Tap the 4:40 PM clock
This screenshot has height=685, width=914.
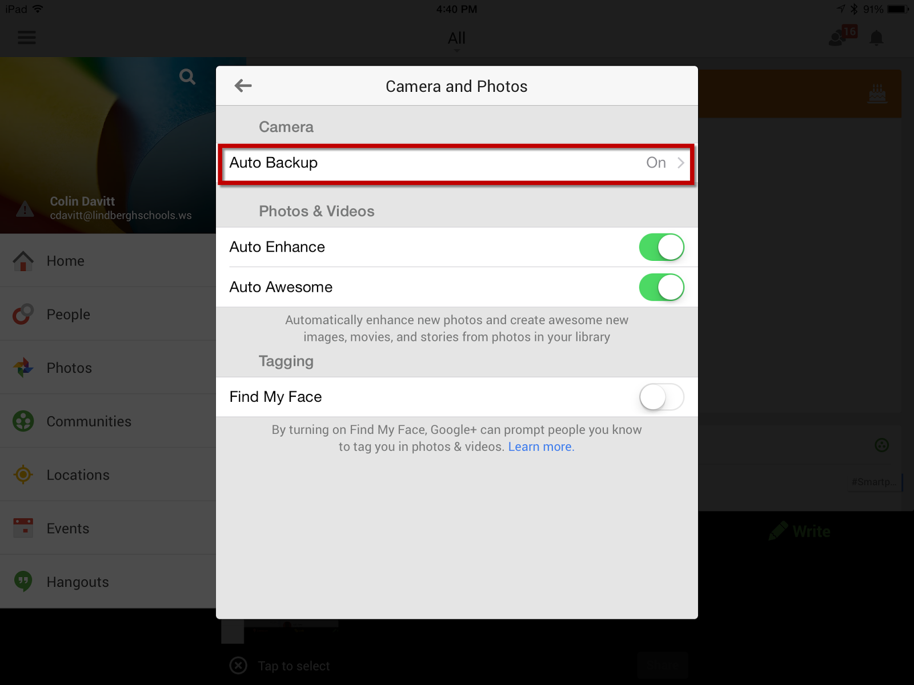pyautogui.click(x=456, y=9)
